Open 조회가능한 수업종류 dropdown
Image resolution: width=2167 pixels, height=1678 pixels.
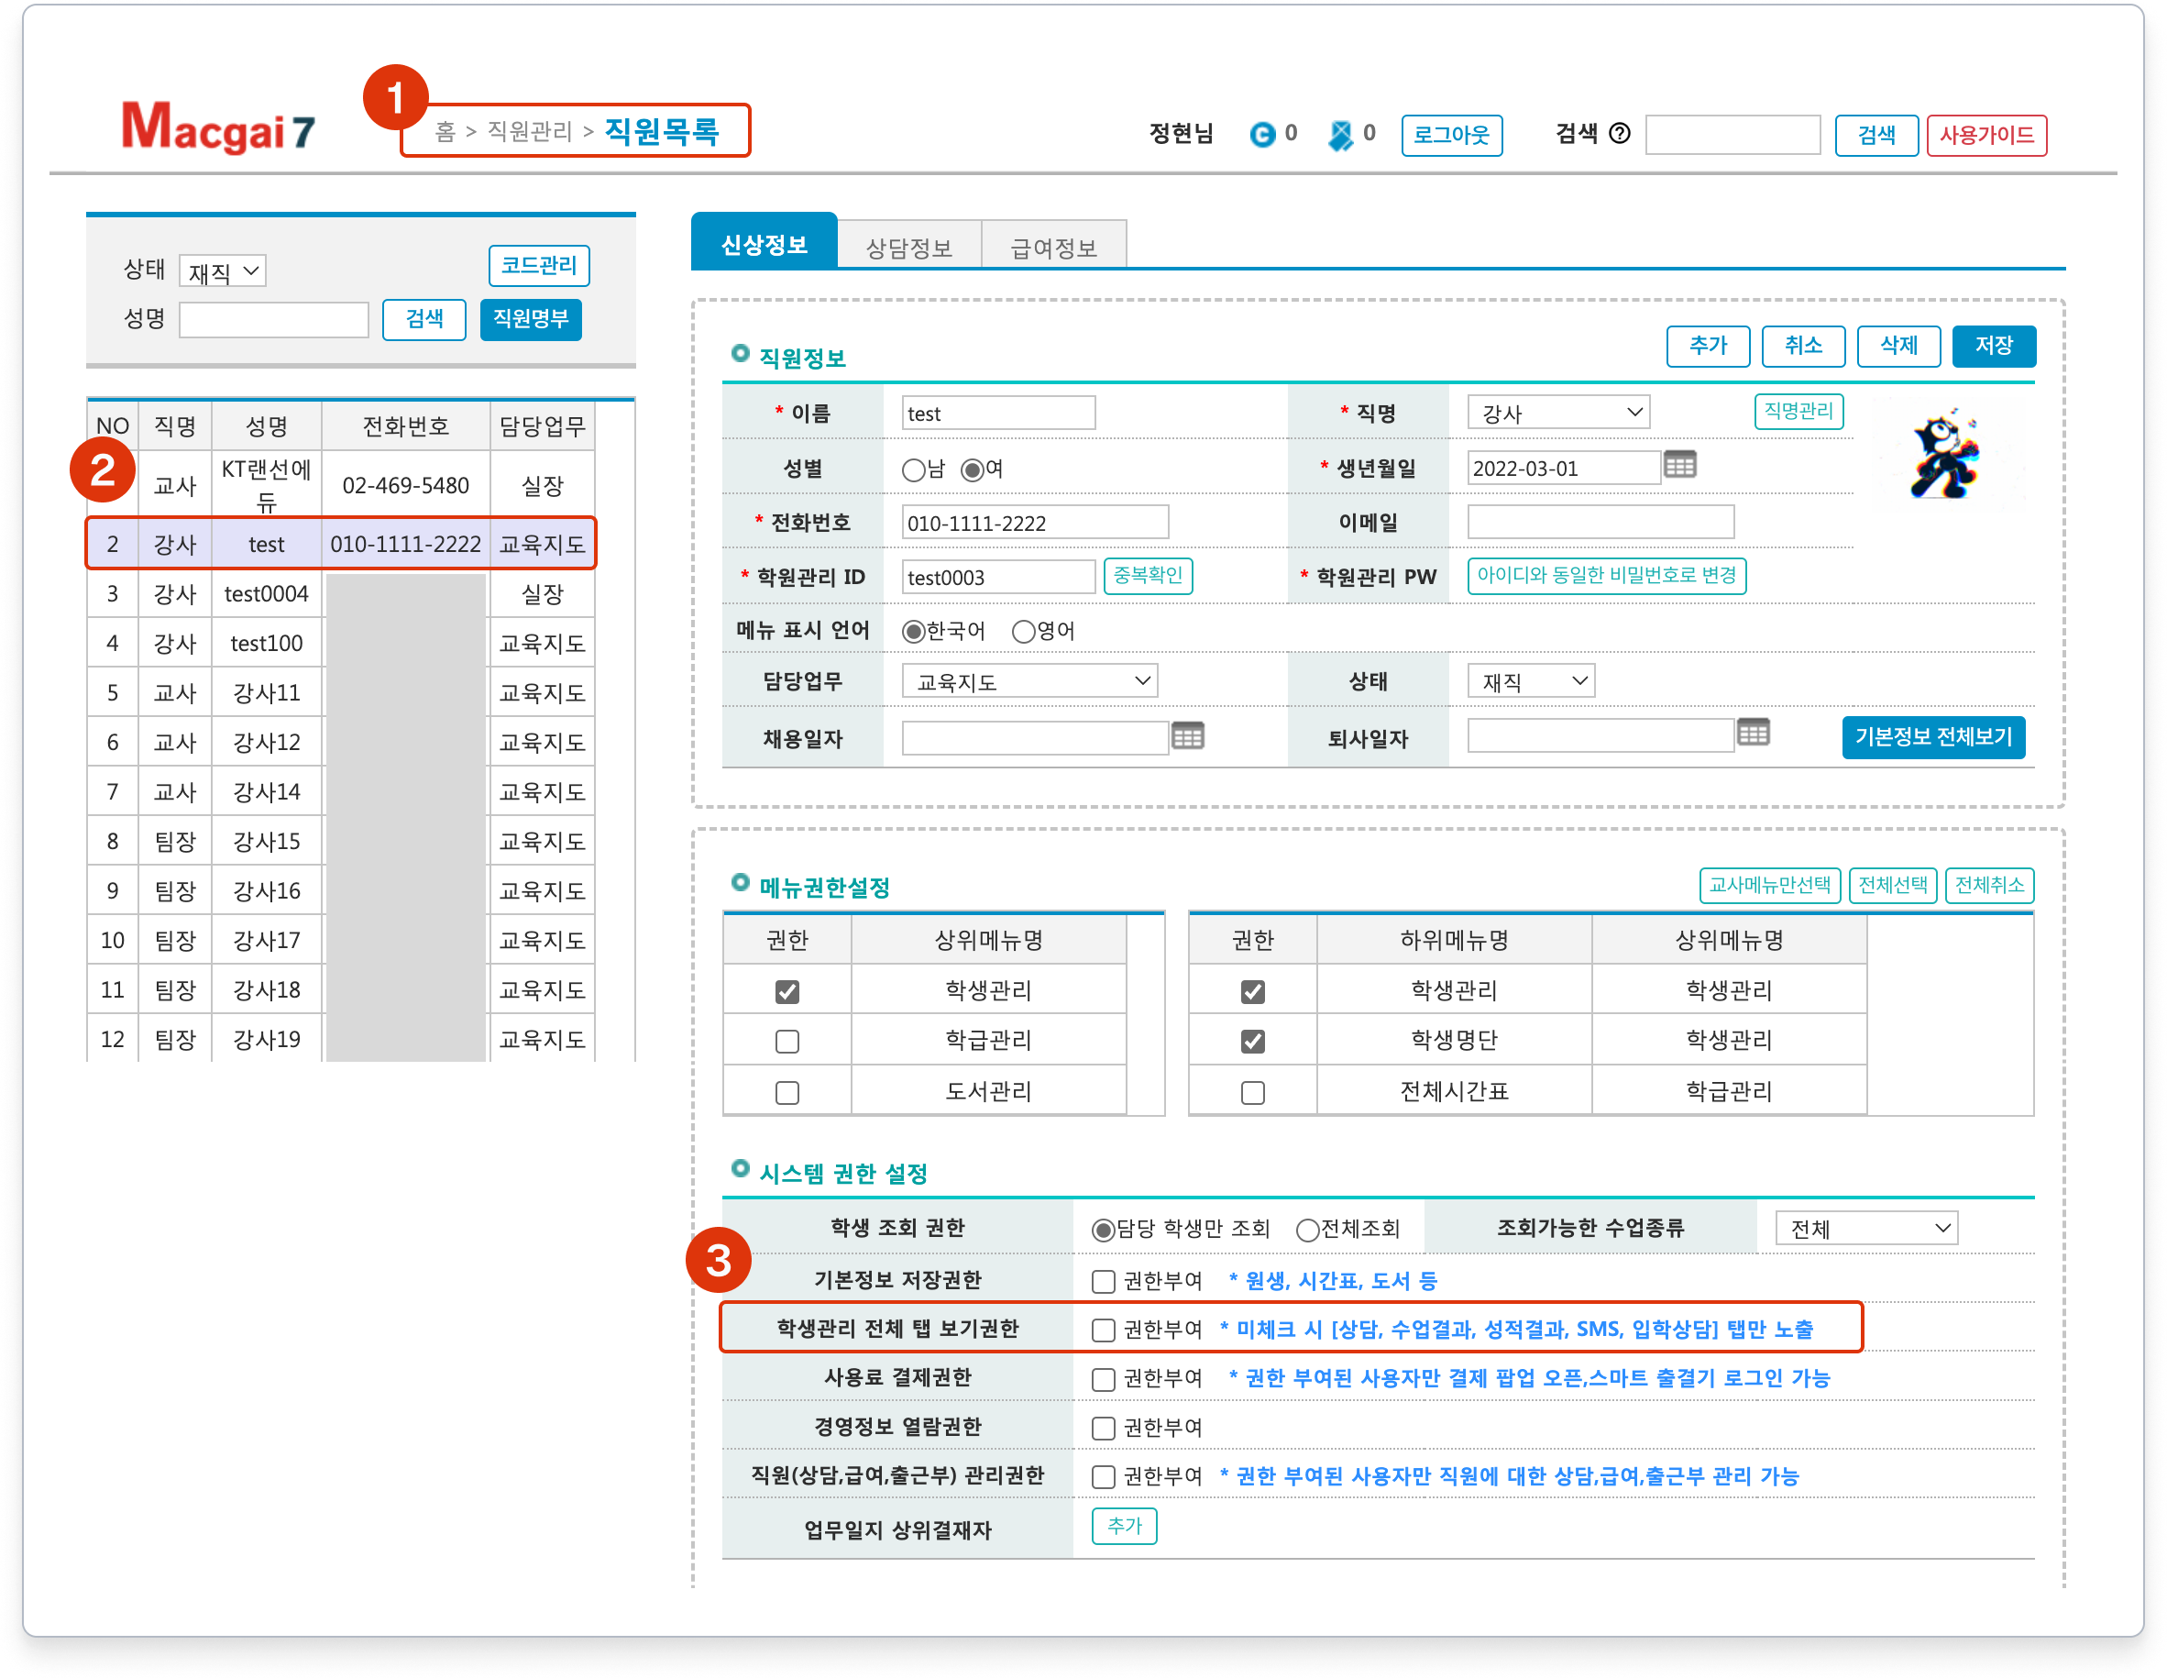point(1865,1229)
